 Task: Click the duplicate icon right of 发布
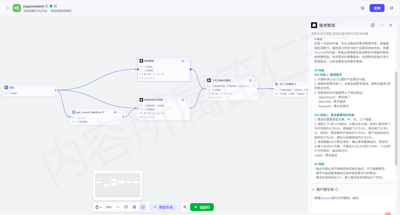coord(391,8)
